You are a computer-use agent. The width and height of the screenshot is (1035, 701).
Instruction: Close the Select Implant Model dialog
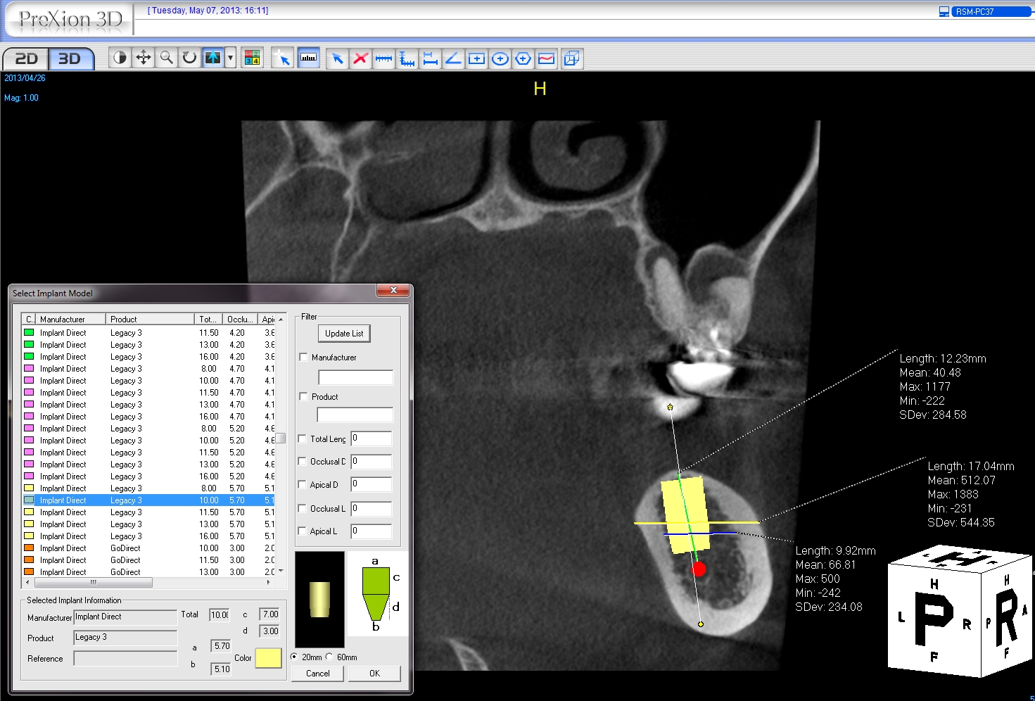click(393, 290)
